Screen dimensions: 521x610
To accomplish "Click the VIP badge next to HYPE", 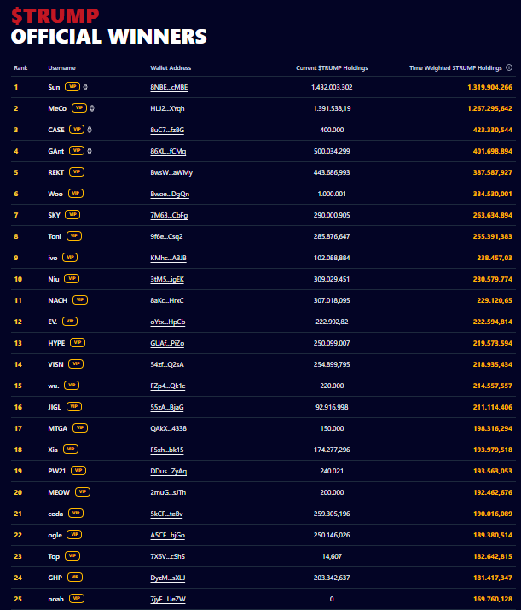I will pos(78,343).
